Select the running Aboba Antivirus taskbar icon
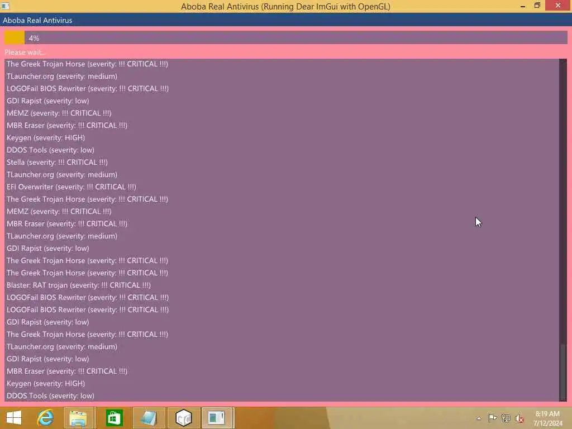 [217, 418]
